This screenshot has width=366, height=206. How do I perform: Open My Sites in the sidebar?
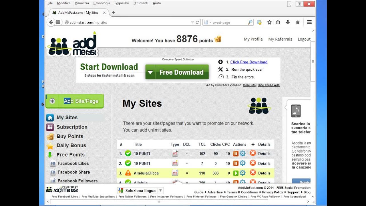[67, 118]
